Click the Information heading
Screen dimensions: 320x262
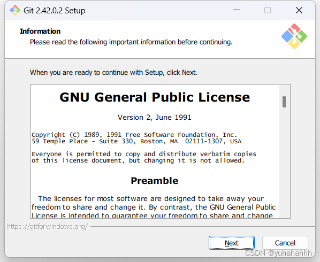tap(40, 31)
